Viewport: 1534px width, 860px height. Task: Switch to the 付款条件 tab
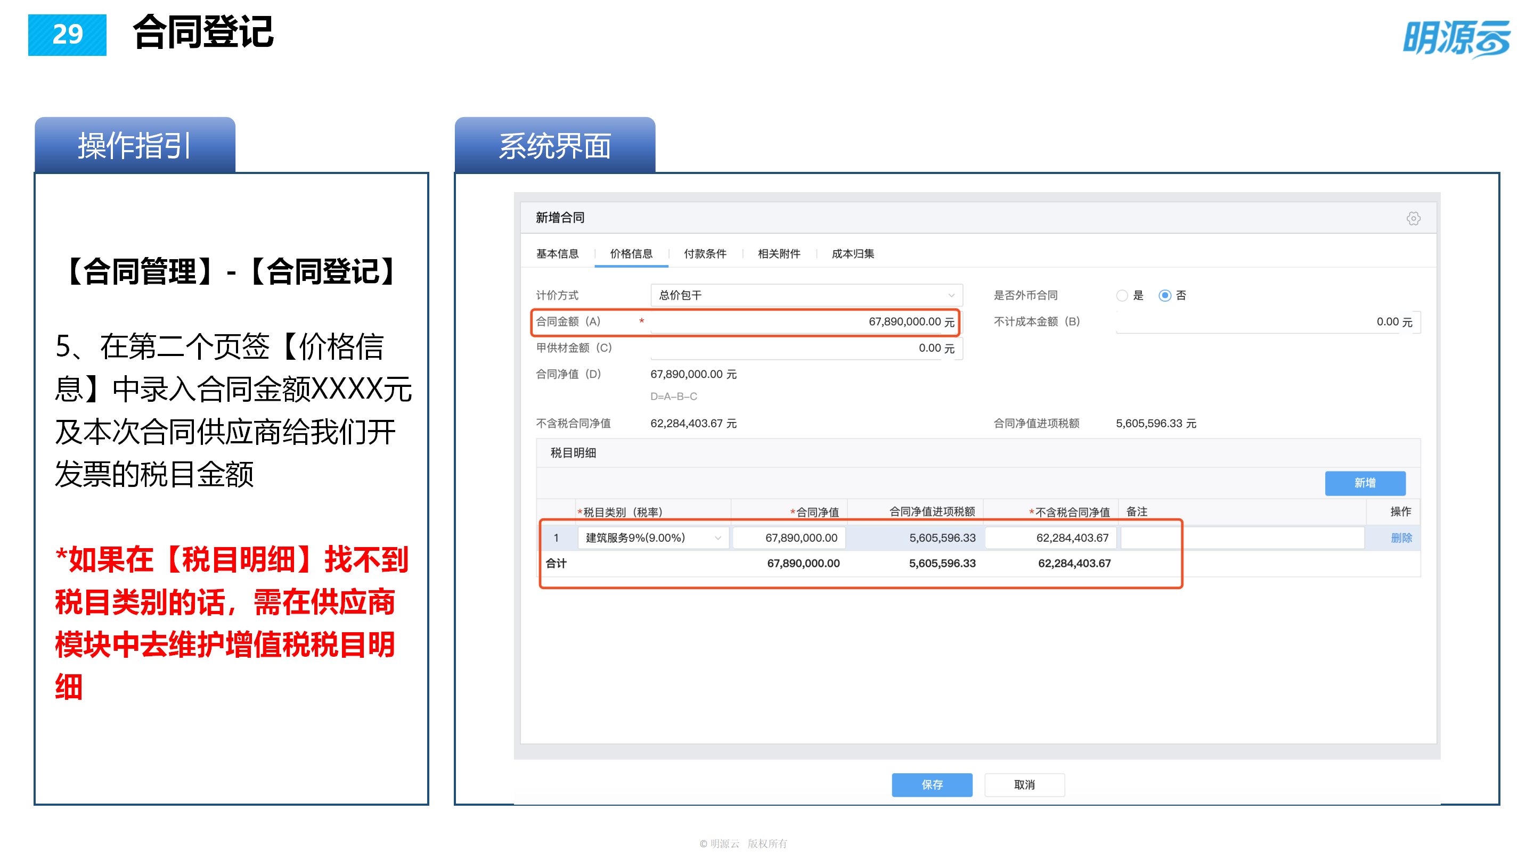(706, 253)
